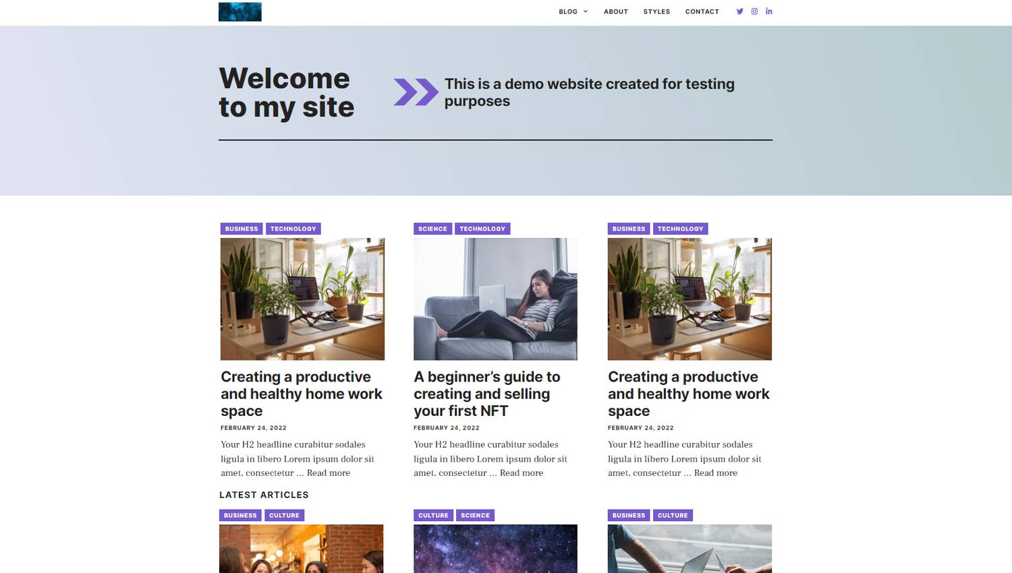Click Technology tag on NFT article
The image size is (1012, 573).
482,229
